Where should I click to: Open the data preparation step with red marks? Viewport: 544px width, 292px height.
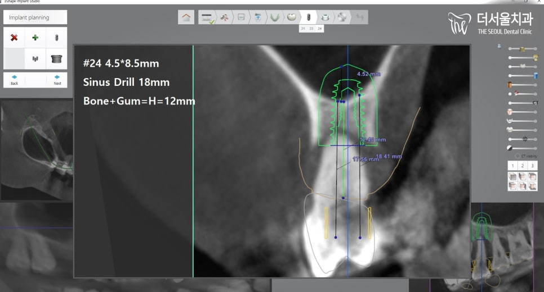tap(225, 17)
